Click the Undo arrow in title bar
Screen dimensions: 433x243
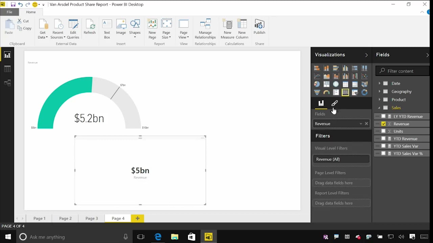point(20,4)
